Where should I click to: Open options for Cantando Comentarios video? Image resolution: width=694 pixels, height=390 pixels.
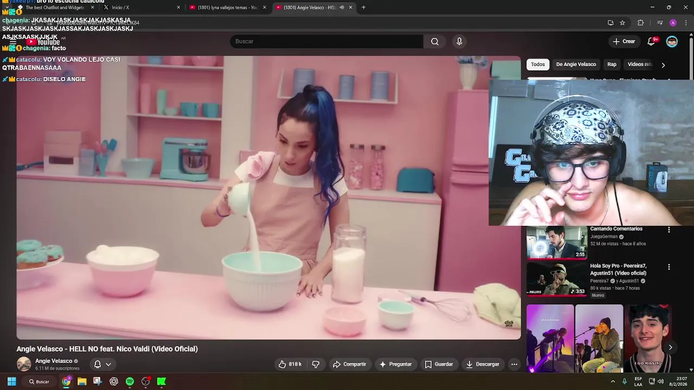[x=669, y=230]
